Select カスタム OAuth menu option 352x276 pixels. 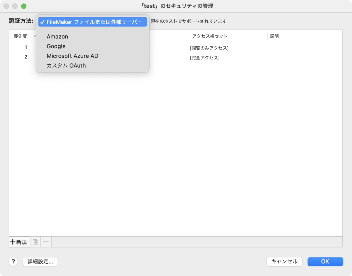point(66,65)
